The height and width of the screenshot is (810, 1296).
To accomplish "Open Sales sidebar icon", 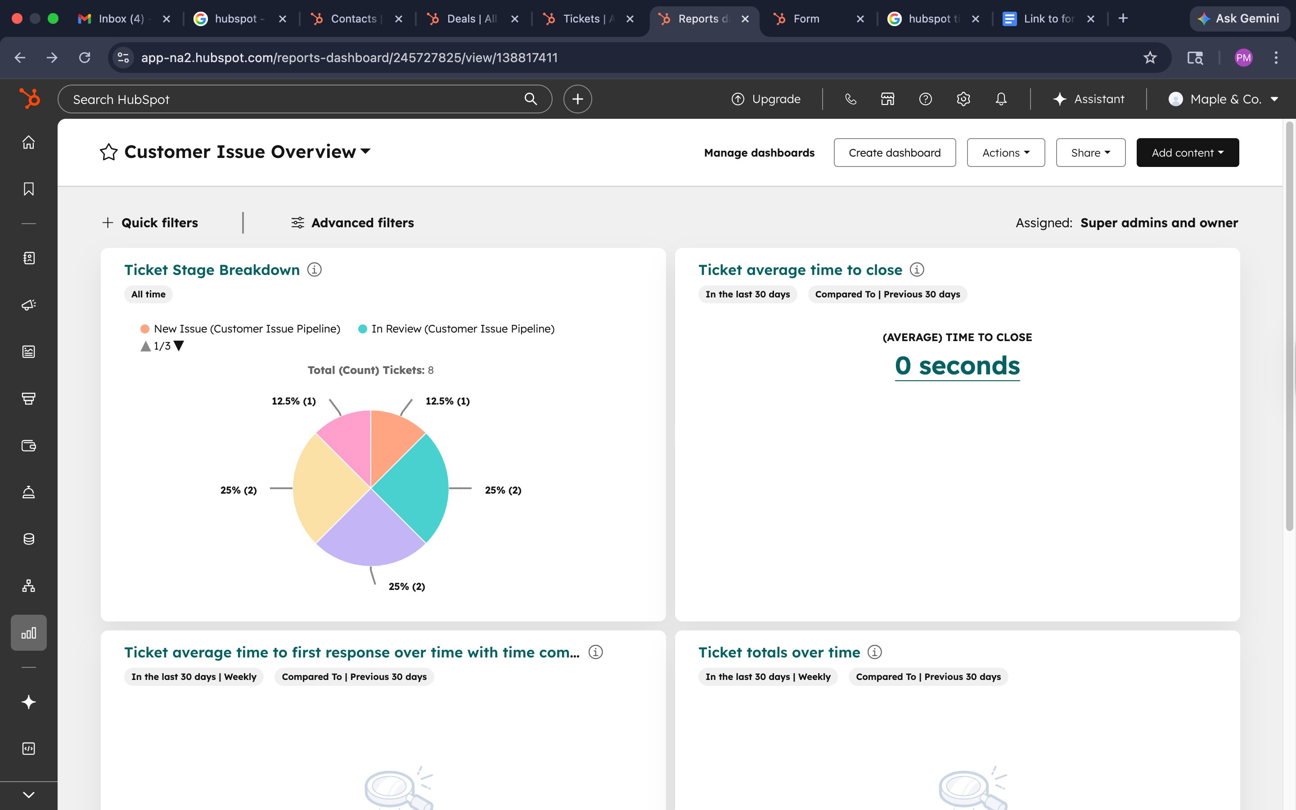I will pos(28,399).
